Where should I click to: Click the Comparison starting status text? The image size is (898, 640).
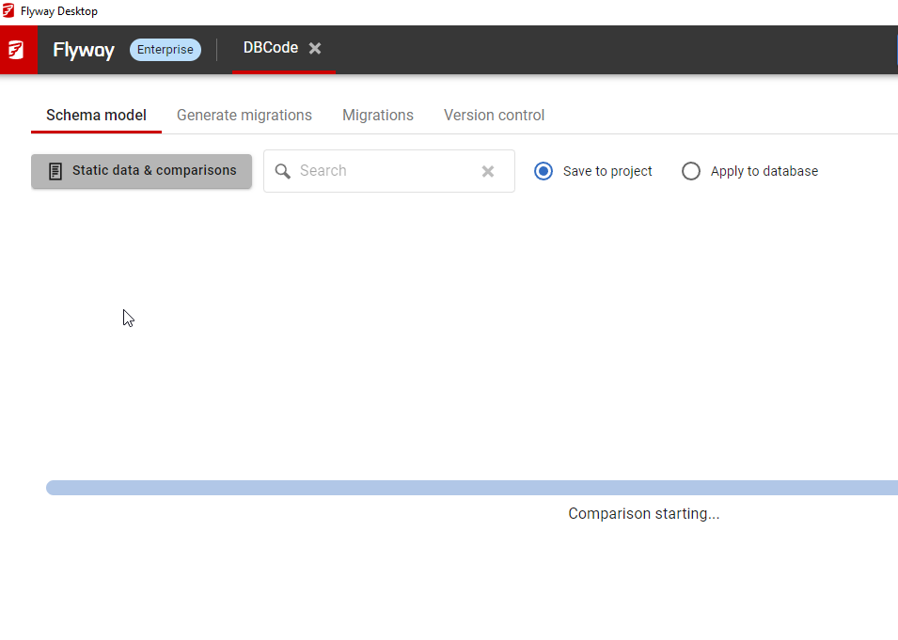coord(644,514)
